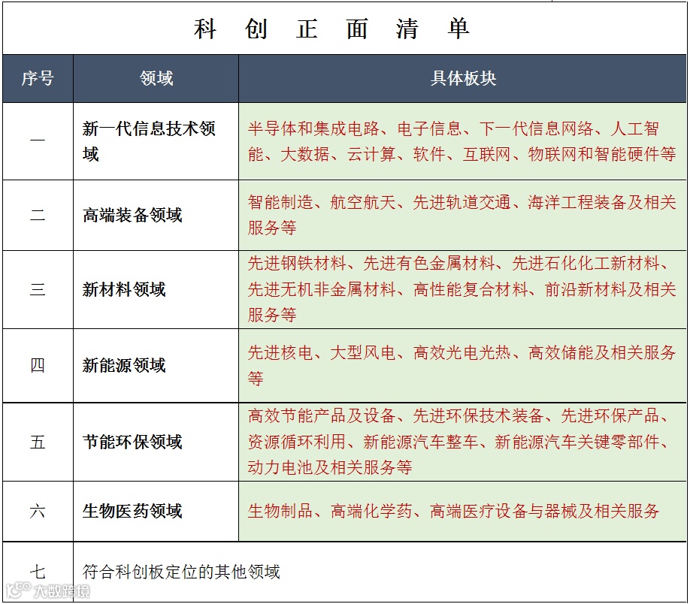This screenshot has height=604, width=690.
Task: Click the 节能环保领域 cell
Action: 156,442
